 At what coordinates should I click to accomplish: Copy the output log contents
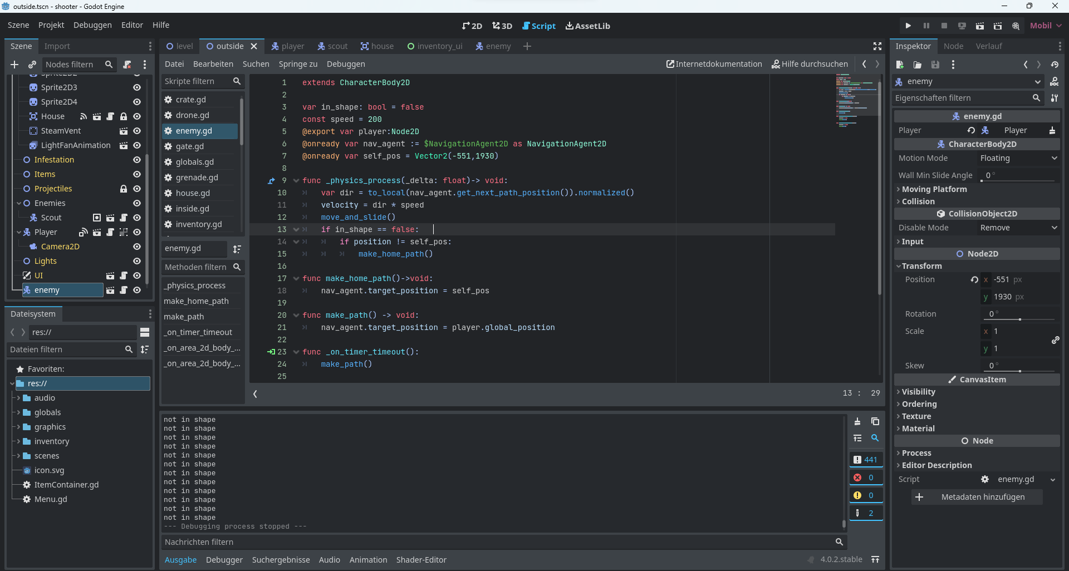click(875, 421)
